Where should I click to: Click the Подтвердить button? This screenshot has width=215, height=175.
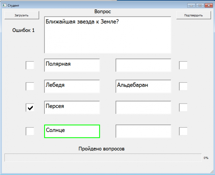coord(193,15)
